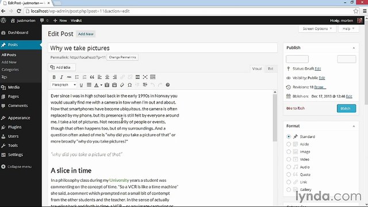Underline the selected text
Viewport: 368px width, 207px height.
[81, 85]
